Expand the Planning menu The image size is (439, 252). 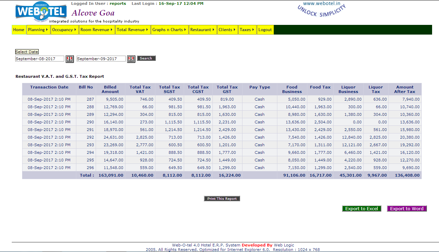coord(38,30)
